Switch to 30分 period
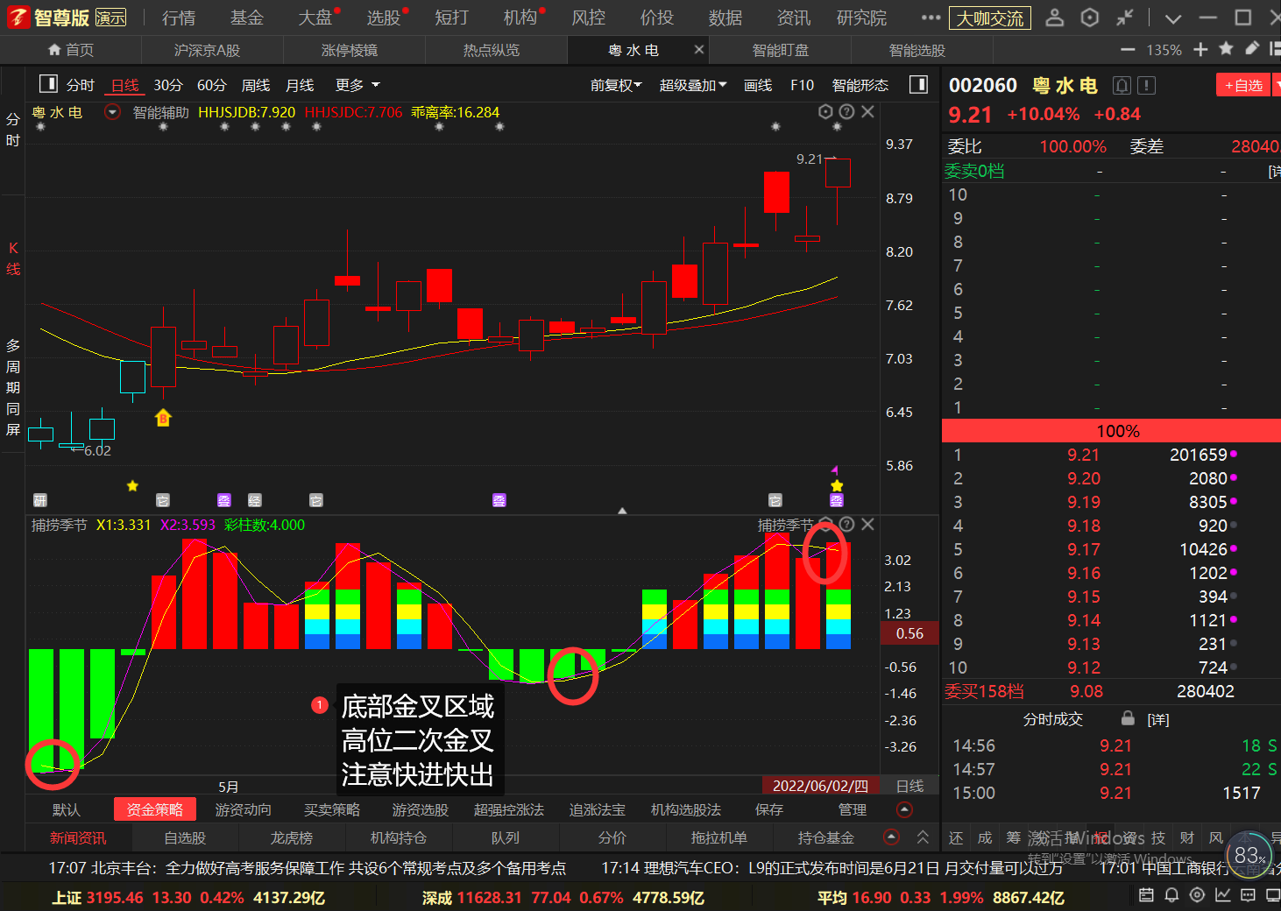Image resolution: width=1281 pixels, height=911 pixels. click(x=168, y=85)
